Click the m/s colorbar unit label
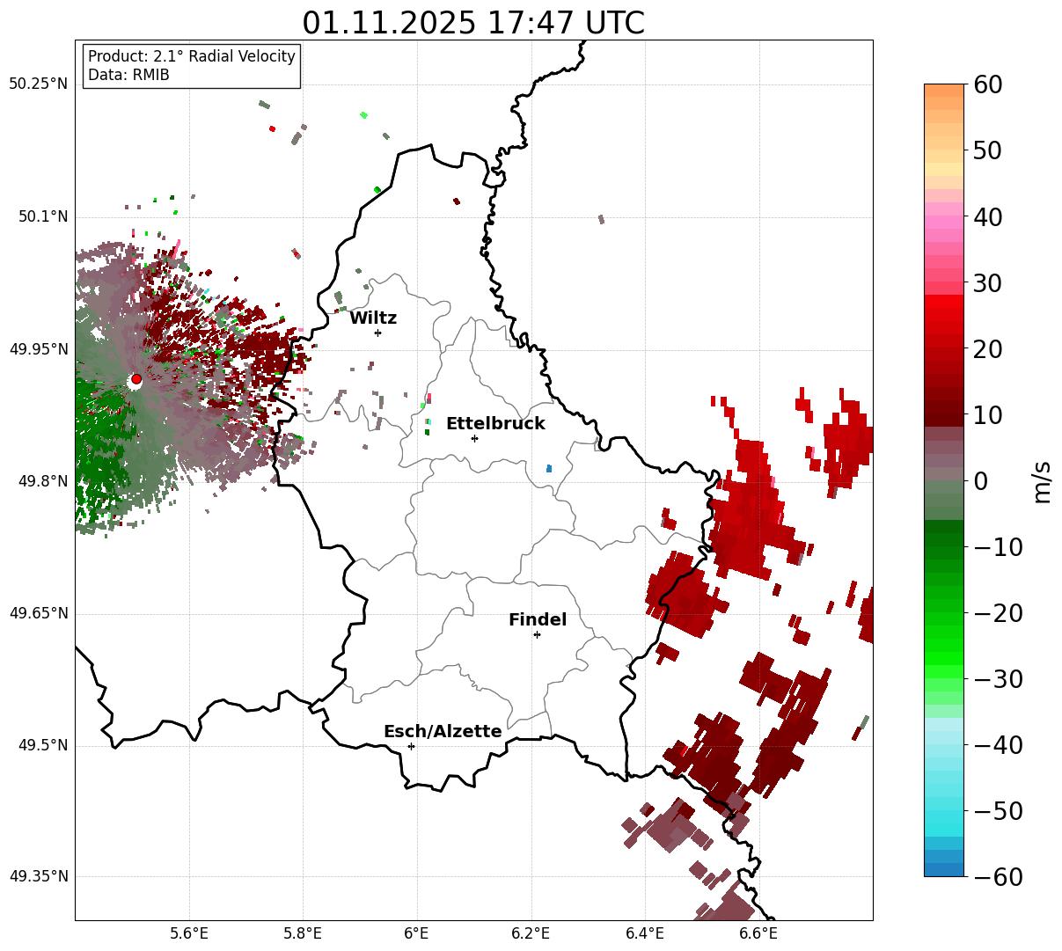The width and height of the screenshot is (1062, 951). [1043, 480]
